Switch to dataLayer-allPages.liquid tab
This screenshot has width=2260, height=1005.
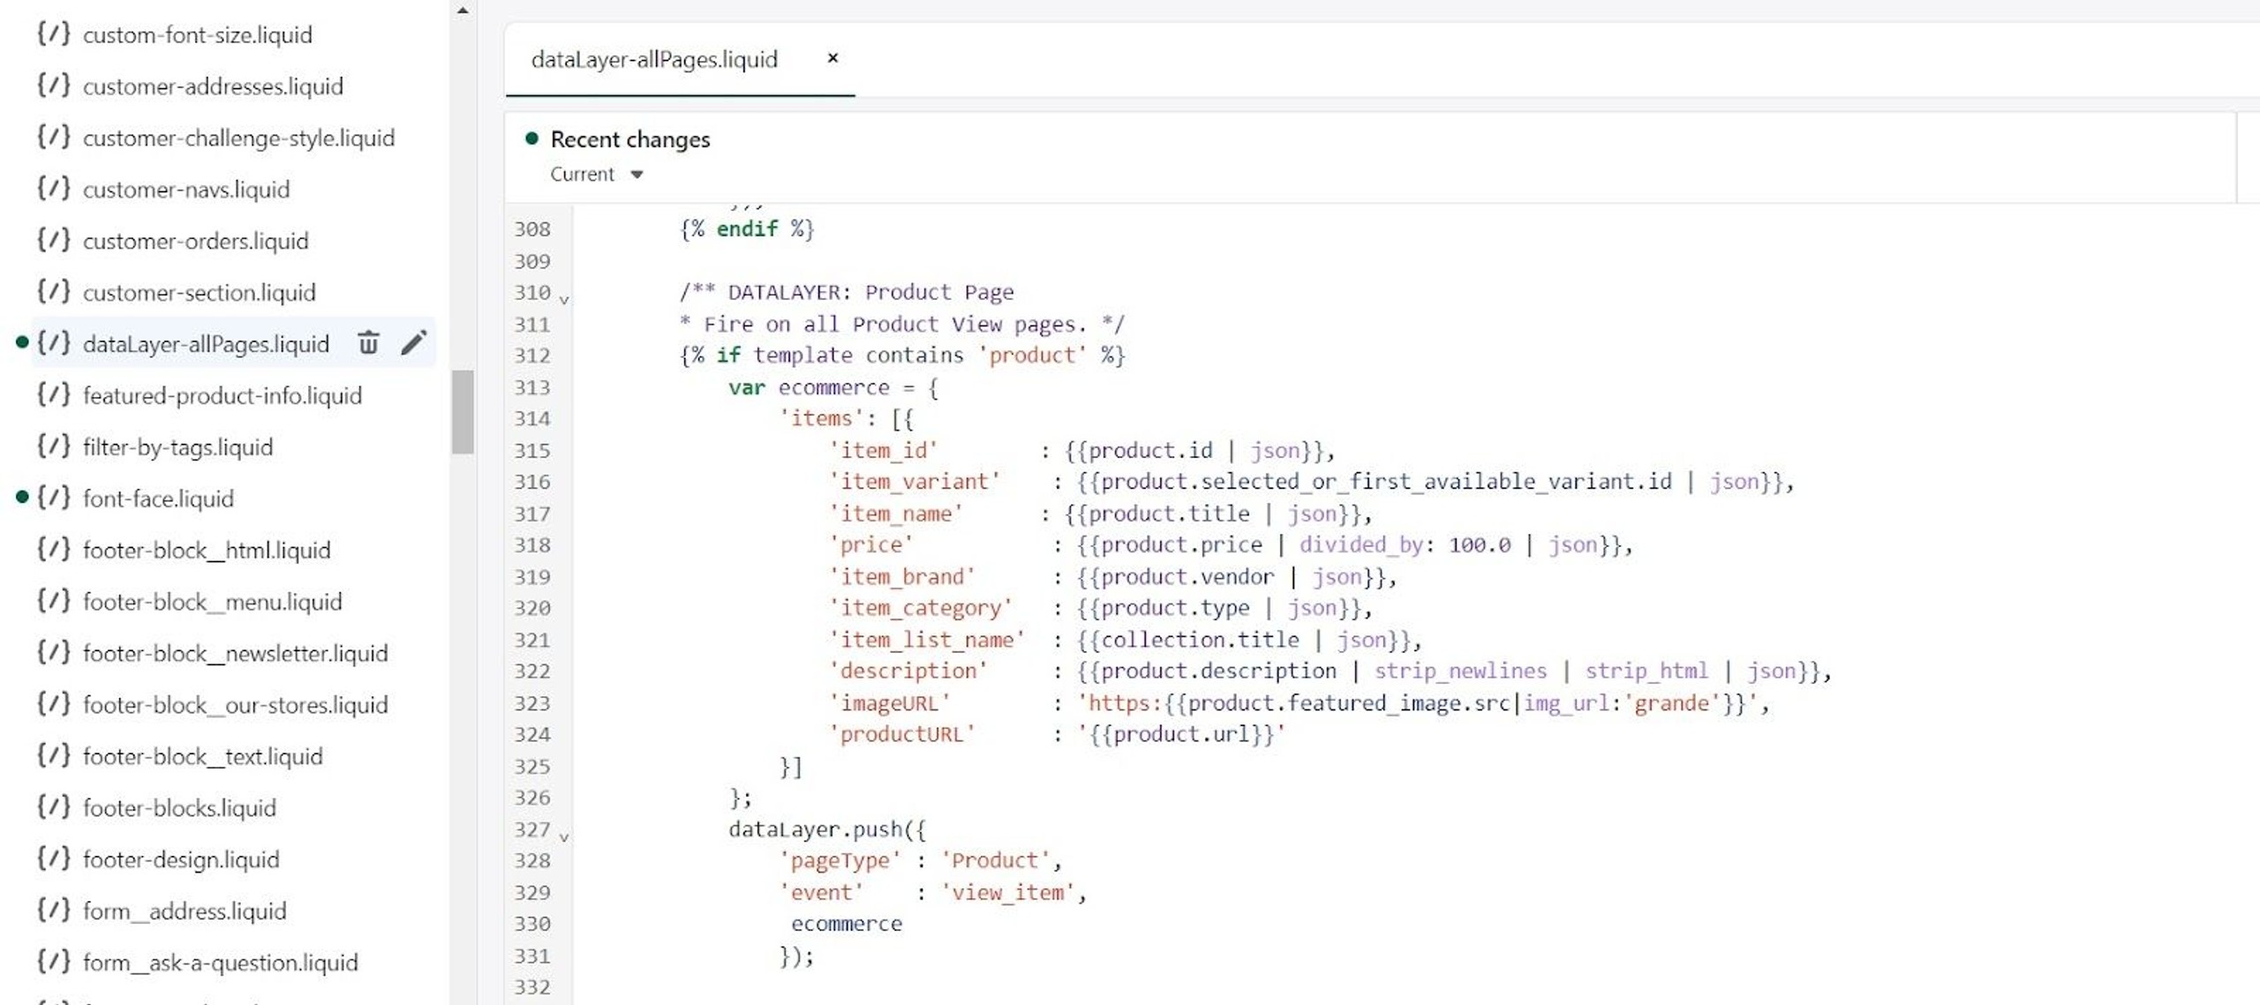click(x=654, y=59)
